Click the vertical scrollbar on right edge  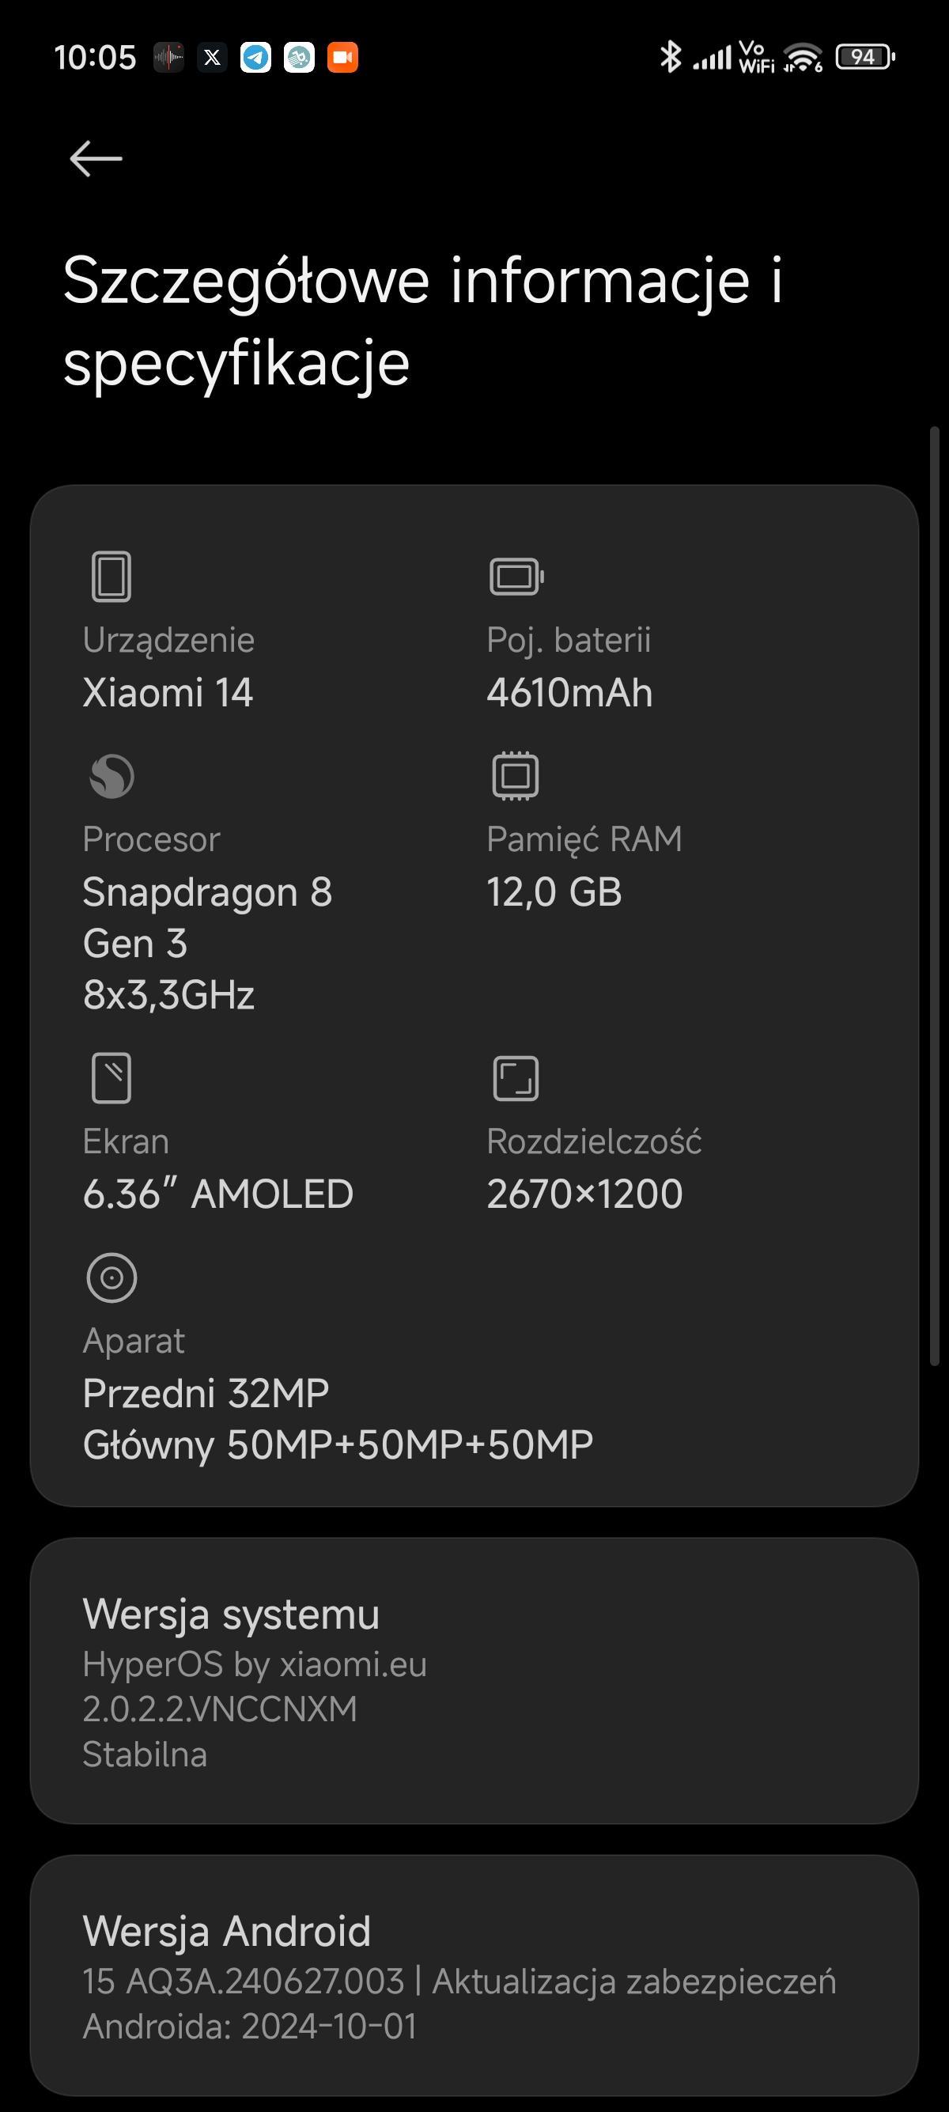point(934,895)
